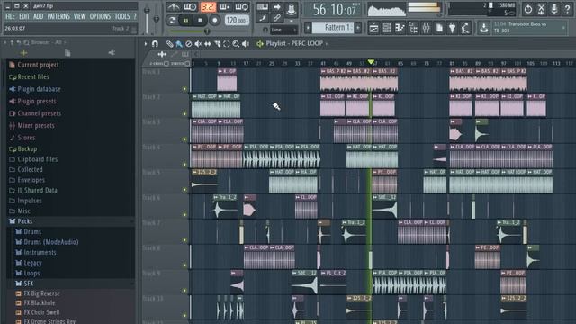Open playlist options menu arrow
Image resolution: width=576 pixels, height=324 pixels.
146,44
